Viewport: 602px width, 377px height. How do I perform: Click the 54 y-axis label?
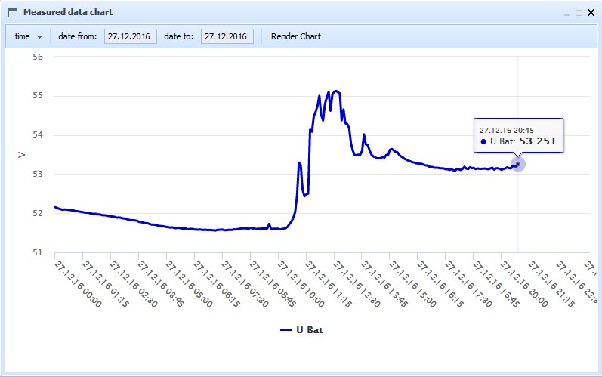pyautogui.click(x=38, y=134)
